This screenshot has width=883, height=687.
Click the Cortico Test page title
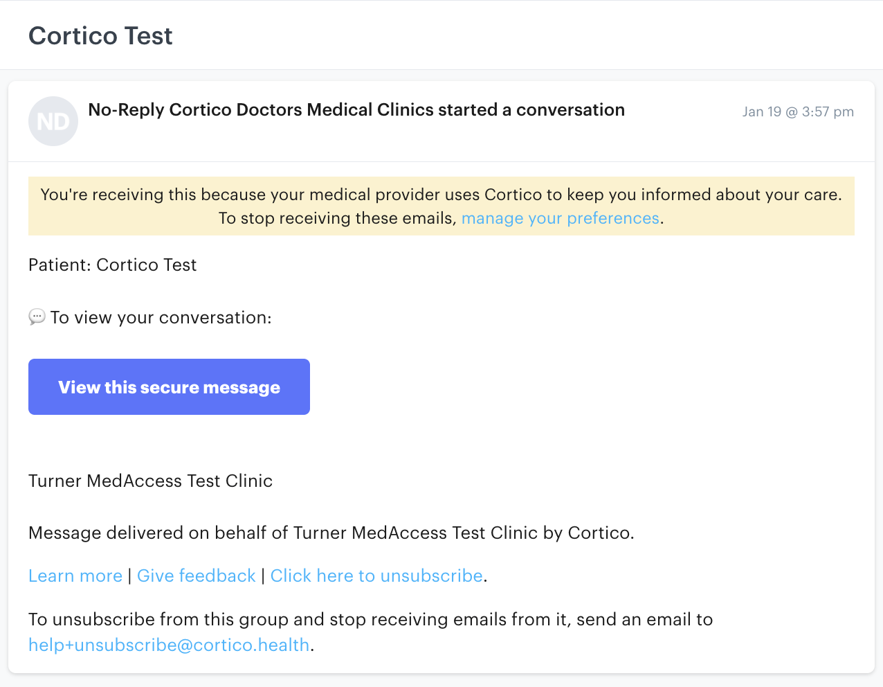point(100,36)
